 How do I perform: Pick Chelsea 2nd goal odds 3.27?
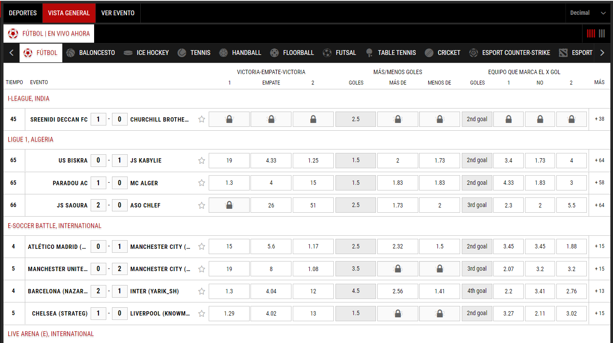pyautogui.click(x=508, y=313)
